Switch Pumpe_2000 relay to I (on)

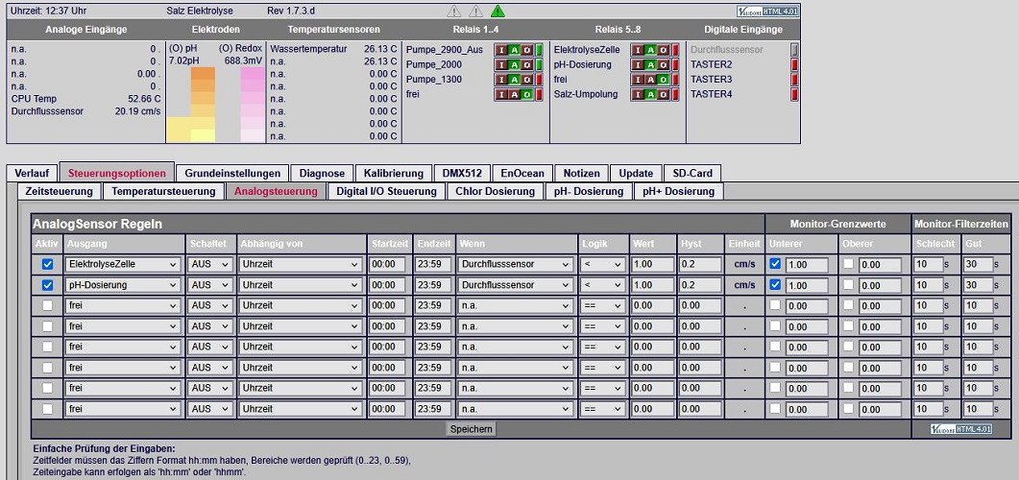[501, 64]
